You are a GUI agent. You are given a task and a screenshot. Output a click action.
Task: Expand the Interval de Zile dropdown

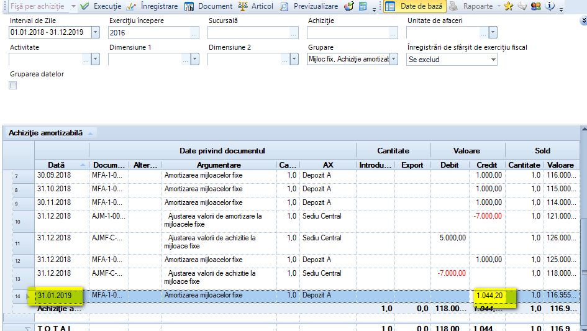tap(96, 32)
